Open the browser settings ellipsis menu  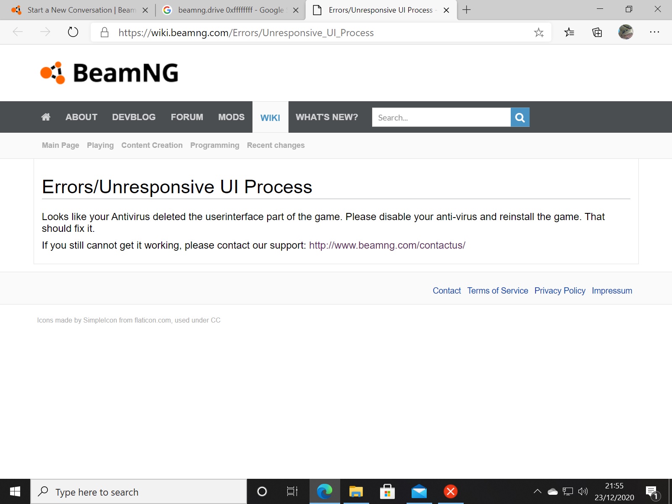tap(654, 32)
